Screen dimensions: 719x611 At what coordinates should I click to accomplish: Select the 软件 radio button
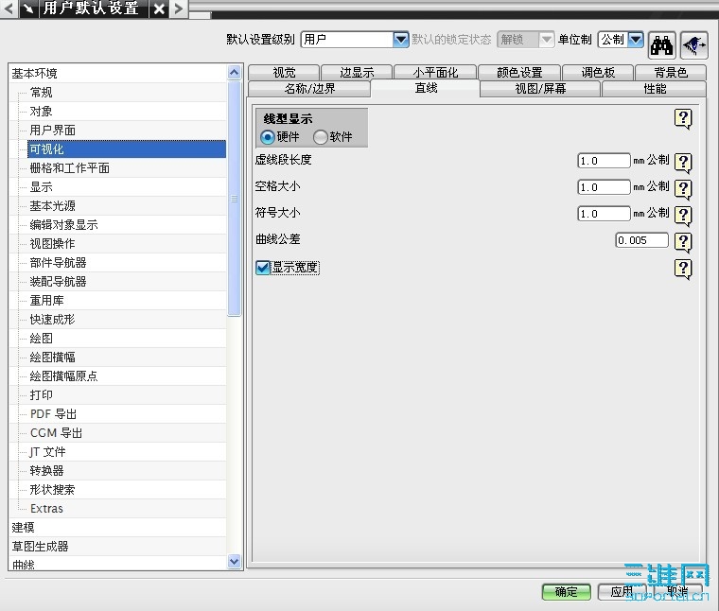point(321,136)
